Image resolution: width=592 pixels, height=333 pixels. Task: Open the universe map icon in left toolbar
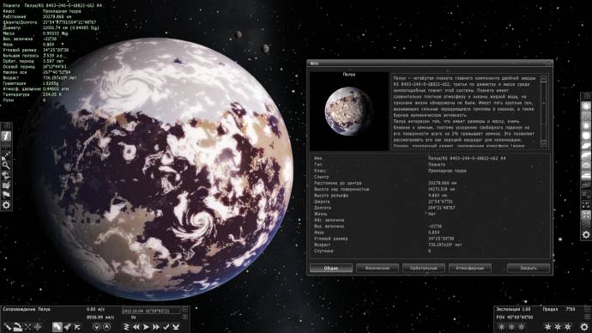point(6,185)
